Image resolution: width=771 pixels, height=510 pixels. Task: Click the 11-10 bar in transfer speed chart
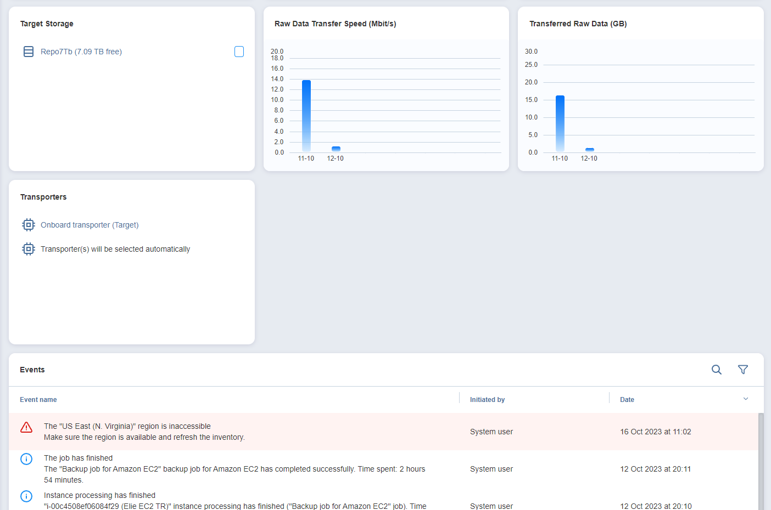pos(306,116)
